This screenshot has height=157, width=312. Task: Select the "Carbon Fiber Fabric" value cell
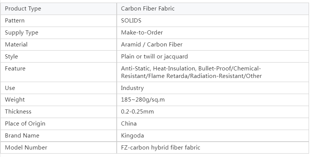pyautogui.click(x=148, y=9)
